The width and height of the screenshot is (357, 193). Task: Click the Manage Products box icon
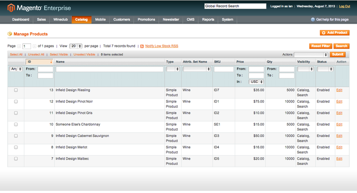tap(10, 34)
